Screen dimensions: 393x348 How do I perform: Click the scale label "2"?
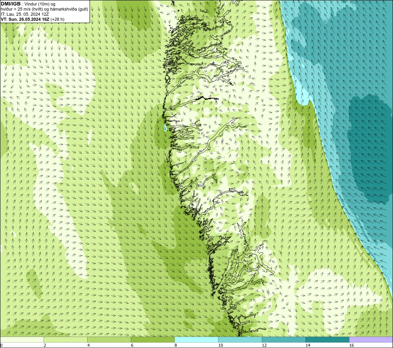click(45, 346)
